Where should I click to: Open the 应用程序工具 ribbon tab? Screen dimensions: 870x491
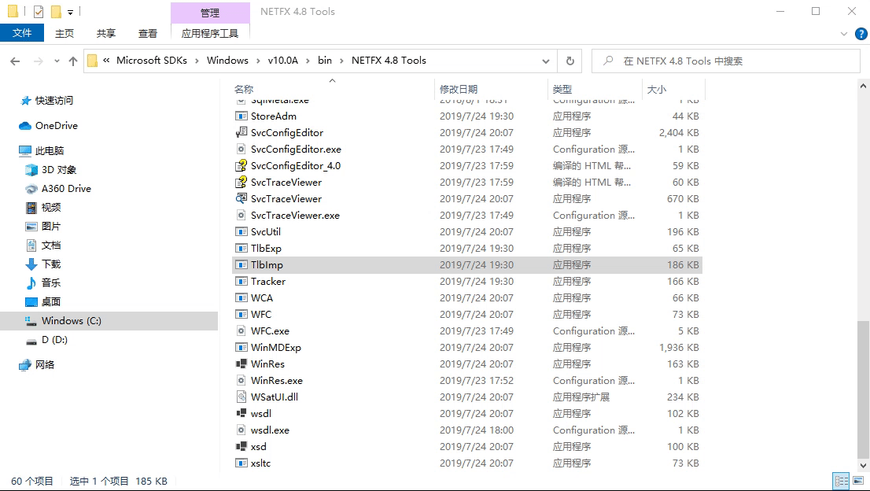pos(210,33)
